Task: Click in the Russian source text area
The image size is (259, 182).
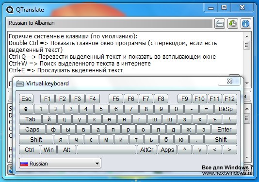Action: 126,54
